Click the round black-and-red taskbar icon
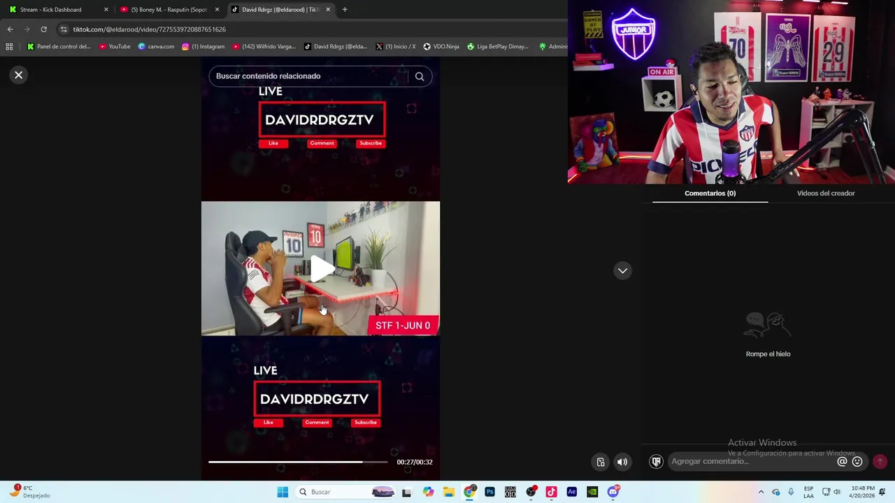This screenshot has height=503, width=895. pos(531,492)
